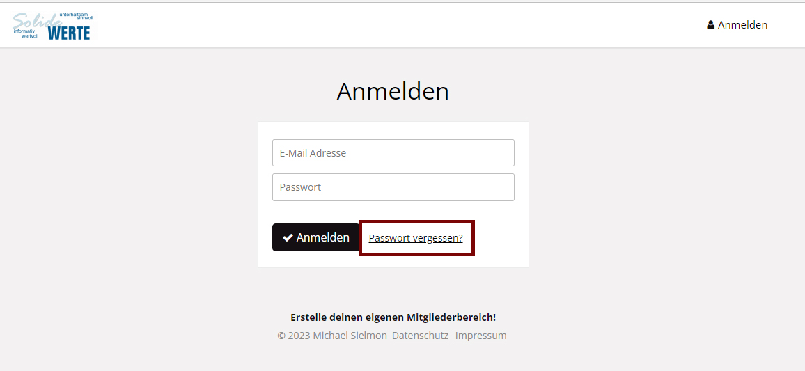Open the 'Passwort vergessen?' link
This screenshot has height=371, width=805.
[416, 238]
